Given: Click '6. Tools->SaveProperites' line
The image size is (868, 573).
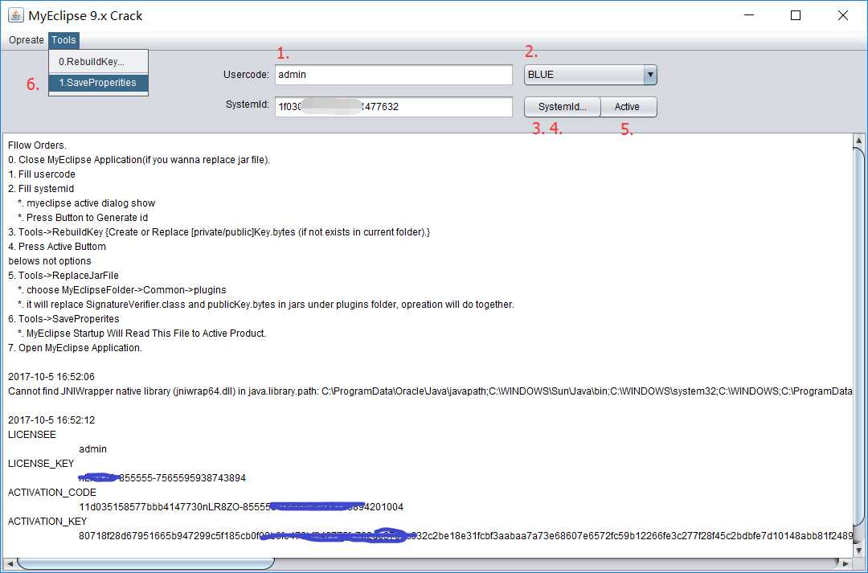Looking at the screenshot, I should click(63, 319).
